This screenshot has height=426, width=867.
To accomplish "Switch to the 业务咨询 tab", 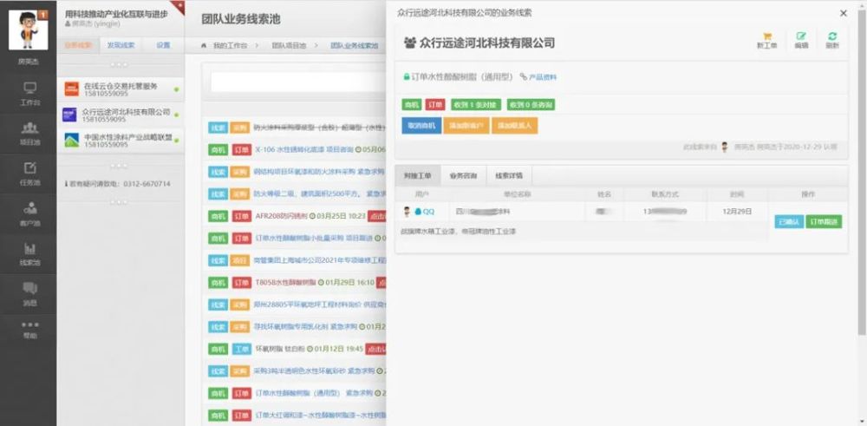I will (463, 175).
